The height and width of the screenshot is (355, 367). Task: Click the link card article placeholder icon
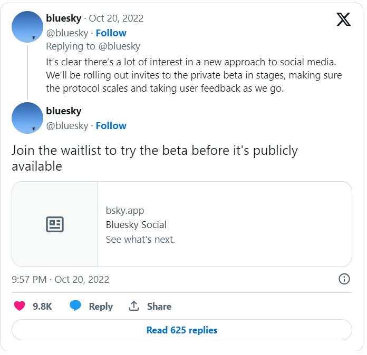(x=55, y=224)
